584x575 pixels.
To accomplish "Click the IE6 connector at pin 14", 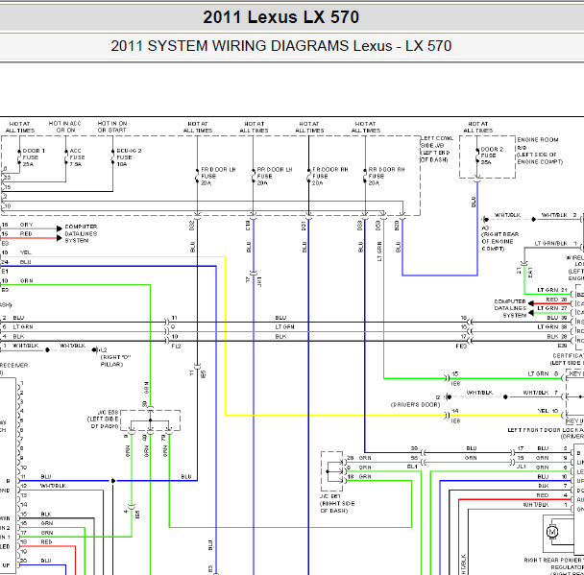I will click(455, 420).
